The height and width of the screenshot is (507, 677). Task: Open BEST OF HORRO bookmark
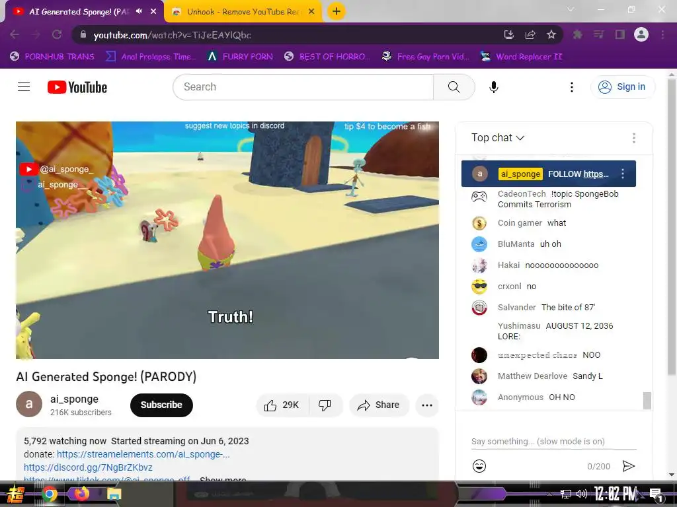327,57
